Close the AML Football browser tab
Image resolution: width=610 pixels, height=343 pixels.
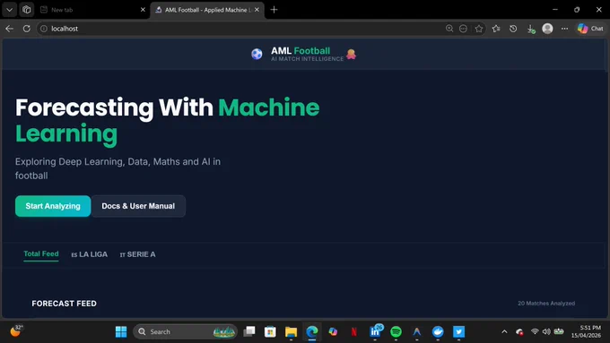click(257, 10)
